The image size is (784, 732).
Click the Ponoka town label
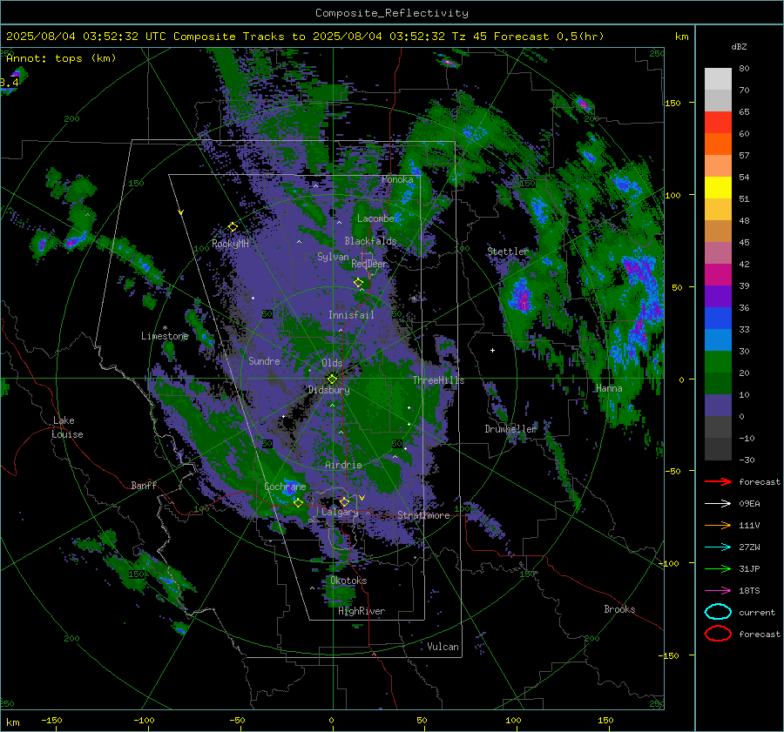click(x=397, y=179)
